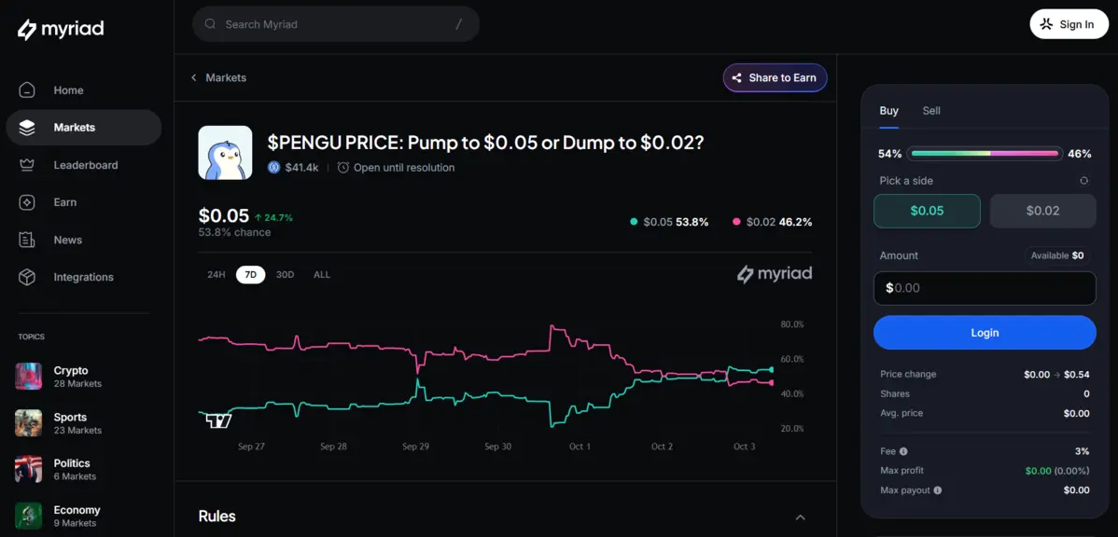
Task: Pick the $0.02 side option
Action: pos(1042,211)
